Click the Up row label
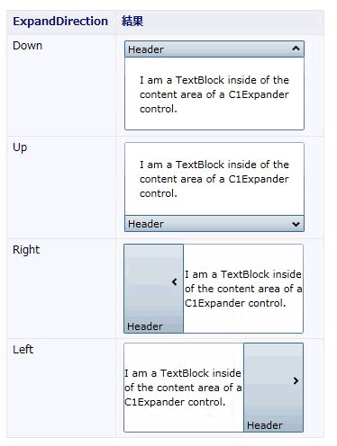 pos(20,147)
